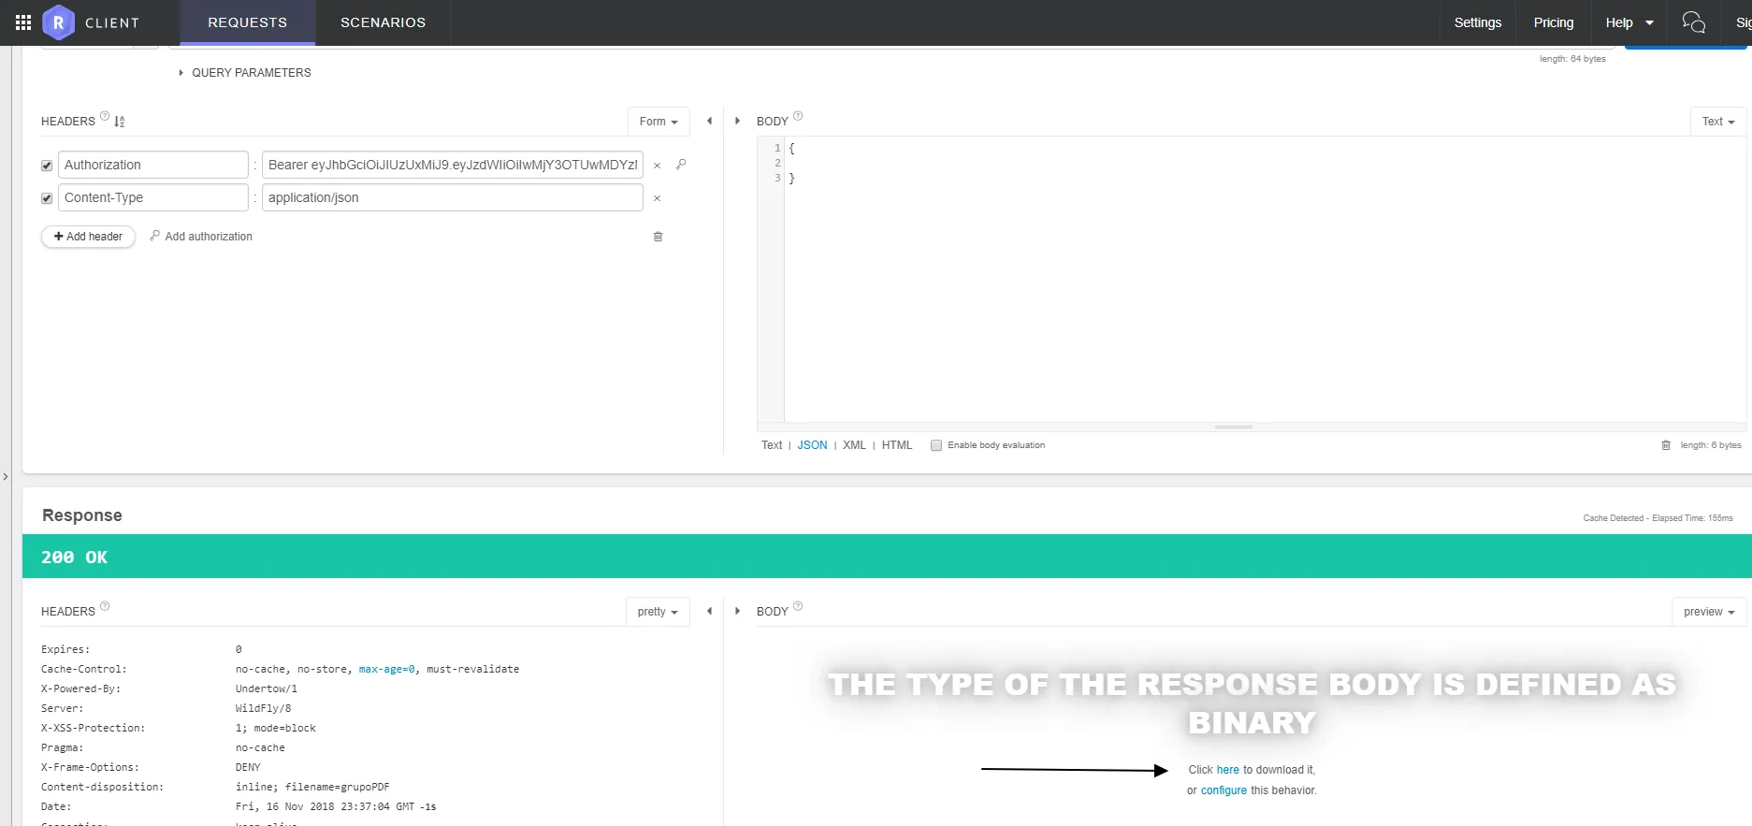Edit the application/json value field

453,197
